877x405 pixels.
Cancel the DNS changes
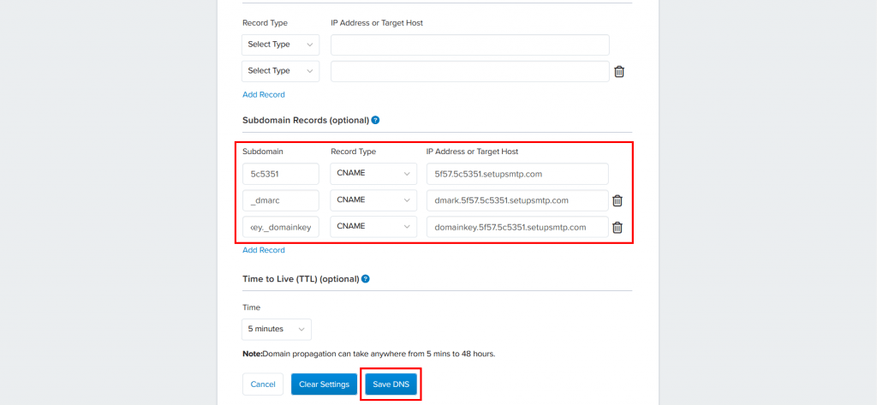point(263,384)
